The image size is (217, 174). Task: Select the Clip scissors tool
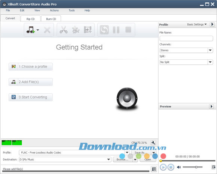coord(64,30)
